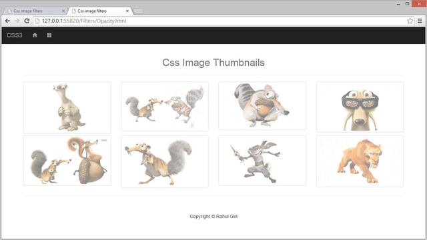Open a new tab button
Viewport: 427px width, 240px height.
[x=138, y=11]
